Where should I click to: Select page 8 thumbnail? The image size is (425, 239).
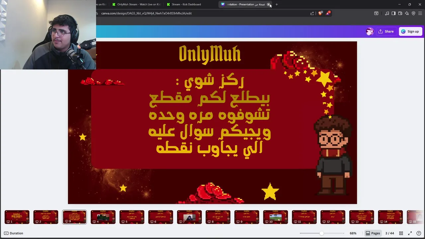(218, 217)
